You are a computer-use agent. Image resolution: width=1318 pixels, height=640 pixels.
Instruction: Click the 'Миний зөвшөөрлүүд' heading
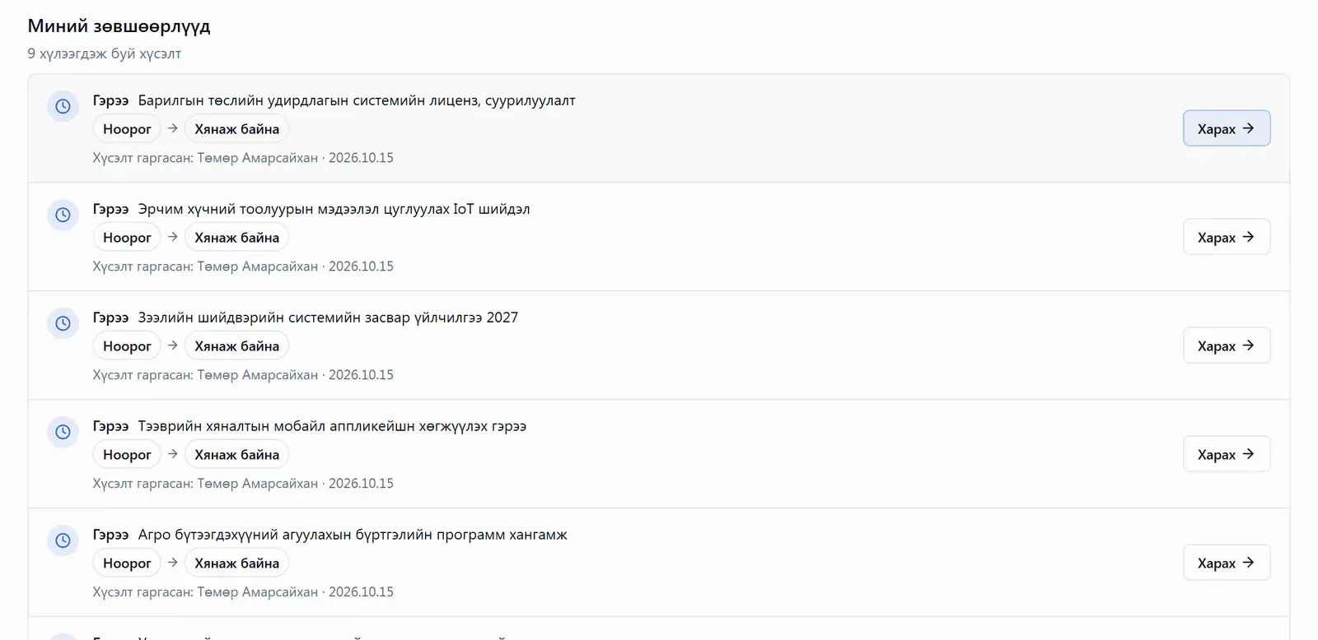click(x=119, y=26)
